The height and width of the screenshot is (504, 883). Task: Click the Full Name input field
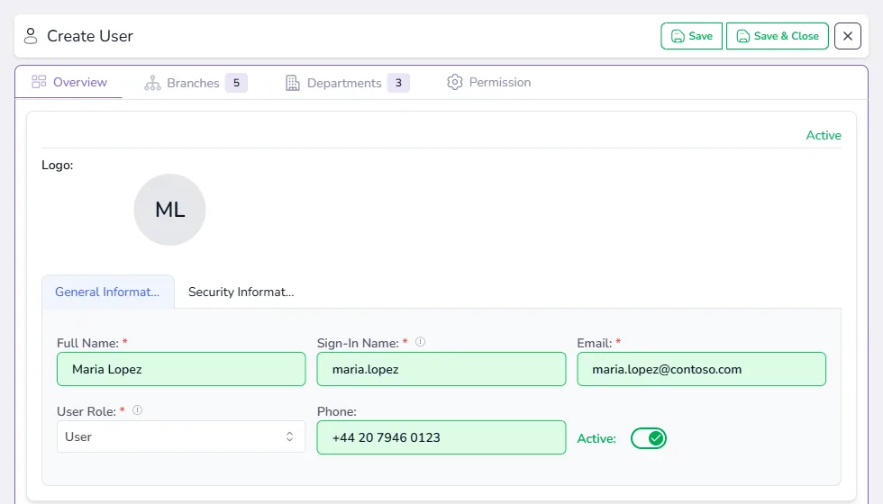(x=181, y=369)
